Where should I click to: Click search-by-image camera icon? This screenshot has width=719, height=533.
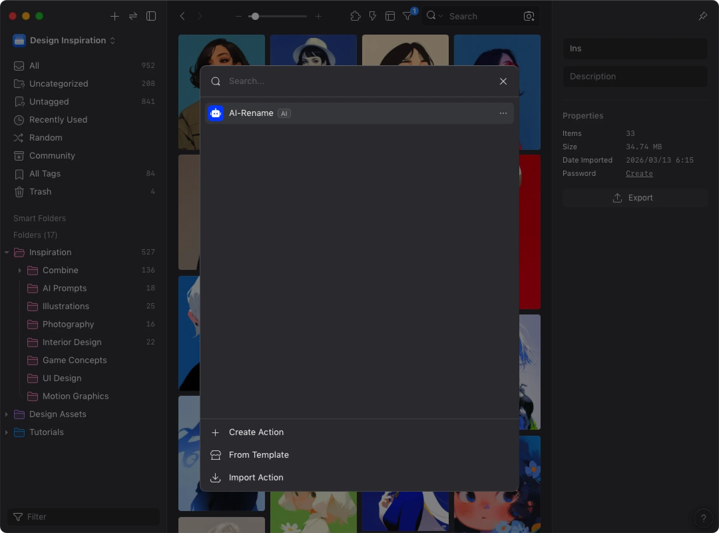pyautogui.click(x=529, y=16)
